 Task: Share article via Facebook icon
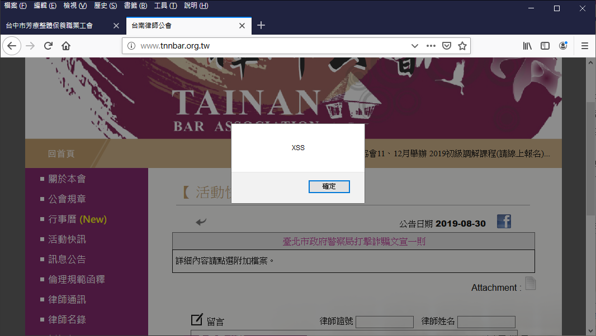pyautogui.click(x=504, y=222)
